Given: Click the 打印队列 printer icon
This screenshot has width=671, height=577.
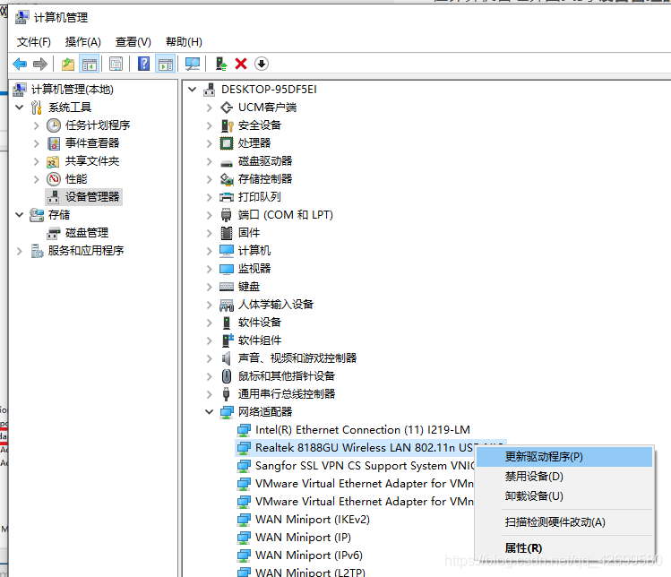Looking at the screenshot, I should coord(227,197).
